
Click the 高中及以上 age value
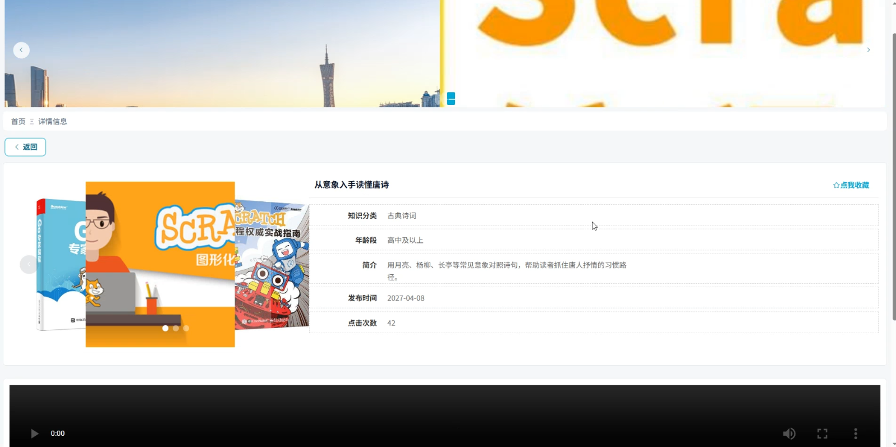[405, 240]
